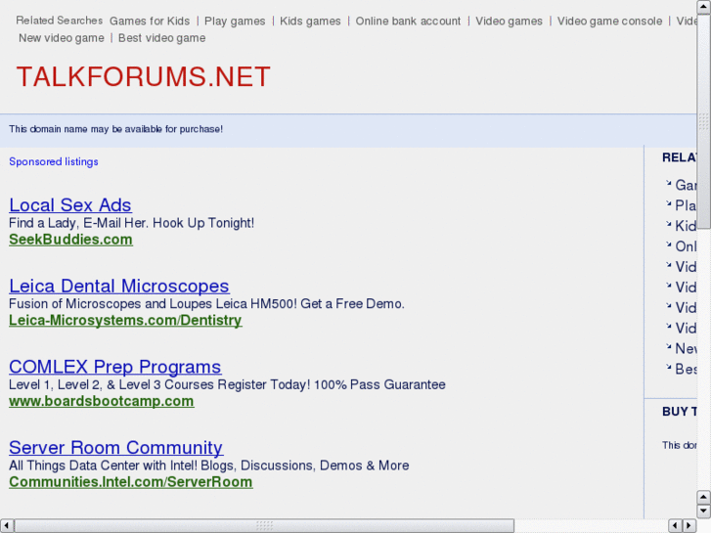
Task: Open New video game related search
Action: (x=62, y=38)
